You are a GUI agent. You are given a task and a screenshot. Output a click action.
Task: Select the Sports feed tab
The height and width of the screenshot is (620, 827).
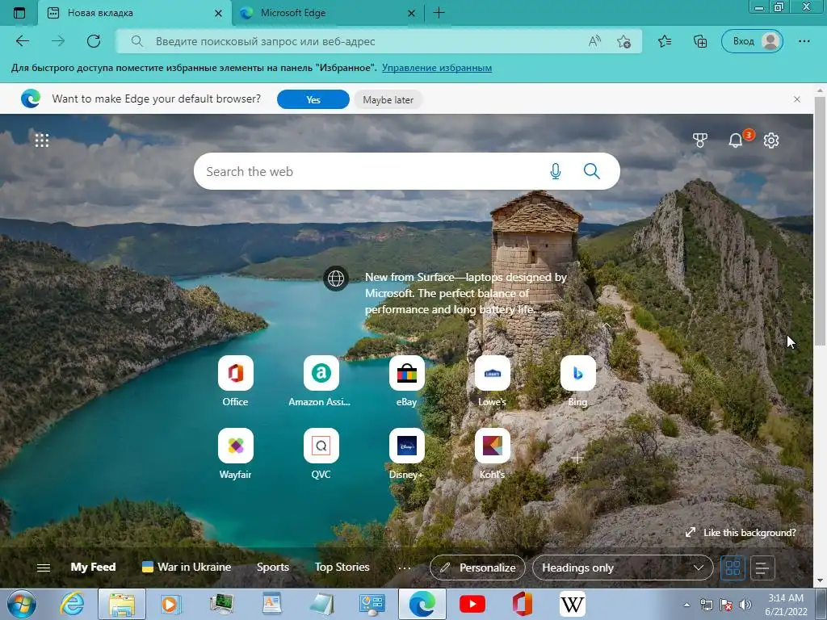pos(273,568)
